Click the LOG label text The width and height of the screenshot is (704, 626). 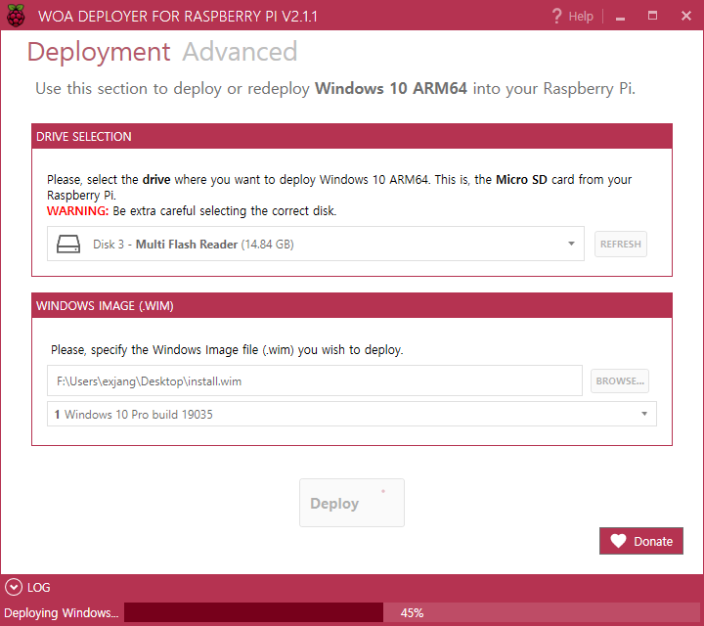(x=38, y=587)
